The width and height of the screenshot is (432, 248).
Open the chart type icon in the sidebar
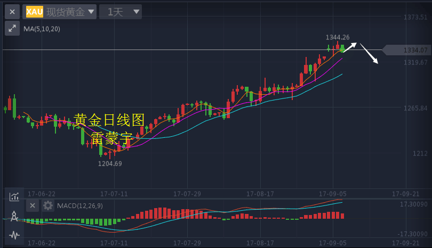click(x=14, y=196)
